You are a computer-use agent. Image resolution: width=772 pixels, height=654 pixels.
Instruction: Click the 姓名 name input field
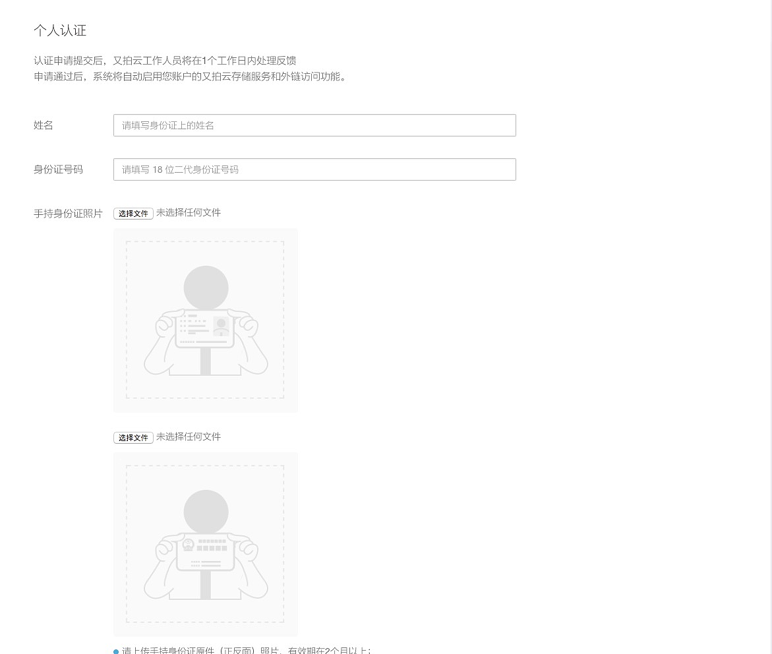tap(314, 125)
